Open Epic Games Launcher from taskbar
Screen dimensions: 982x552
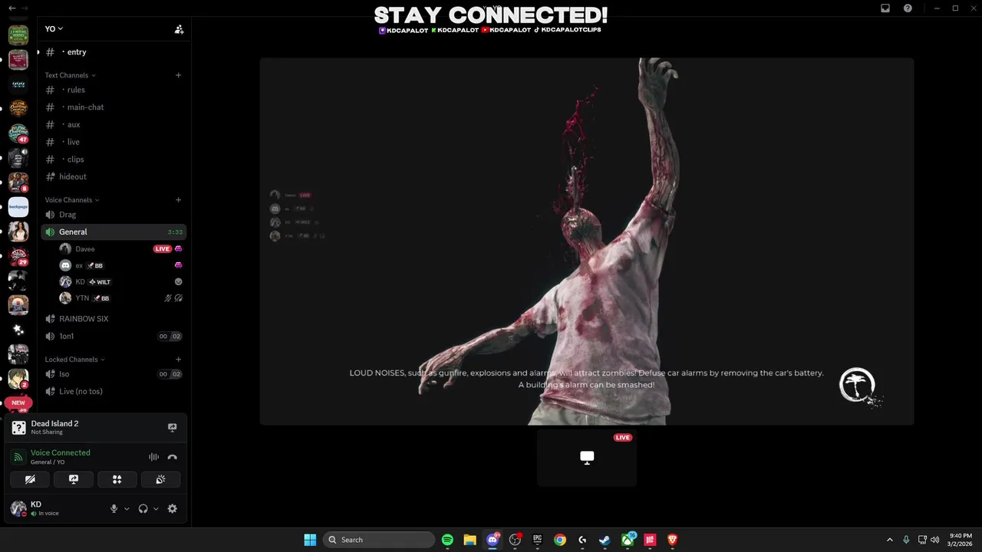pos(538,540)
